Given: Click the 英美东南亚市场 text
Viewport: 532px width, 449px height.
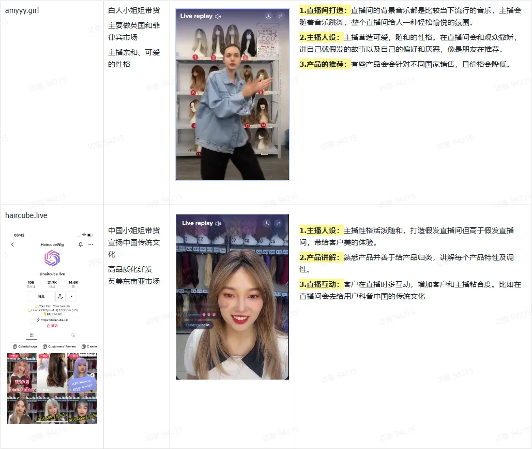Looking at the screenshot, I should pyautogui.click(x=134, y=281).
